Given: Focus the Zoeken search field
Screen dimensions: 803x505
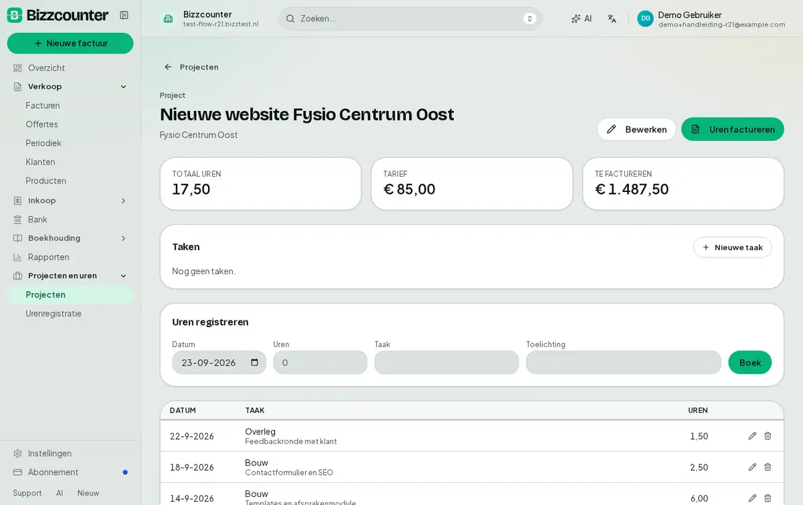Looking at the screenshot, I should pyautogui.click(x=410, y=19).
